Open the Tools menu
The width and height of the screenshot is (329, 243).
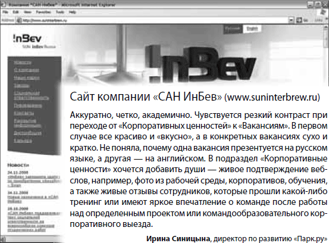click(60, 12)
